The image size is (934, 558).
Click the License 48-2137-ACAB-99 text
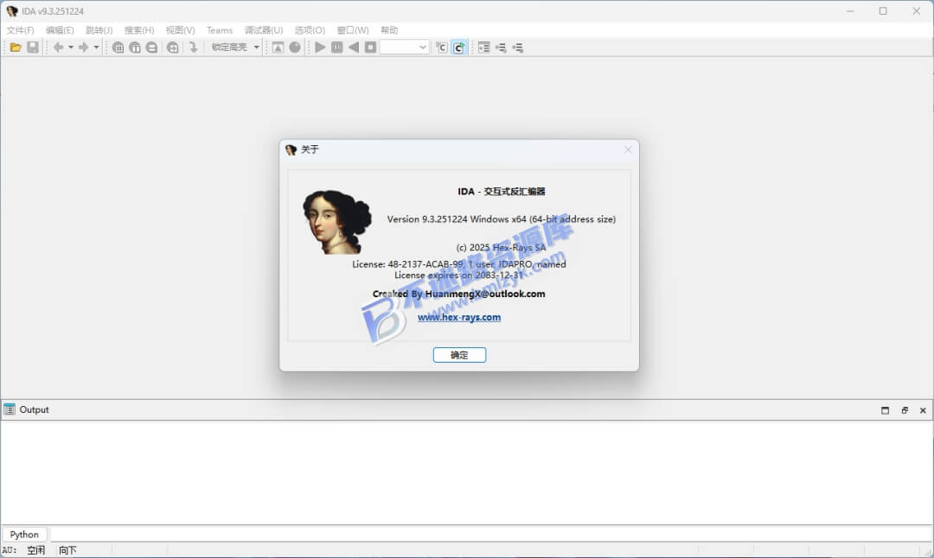click(x=458, y=264)
